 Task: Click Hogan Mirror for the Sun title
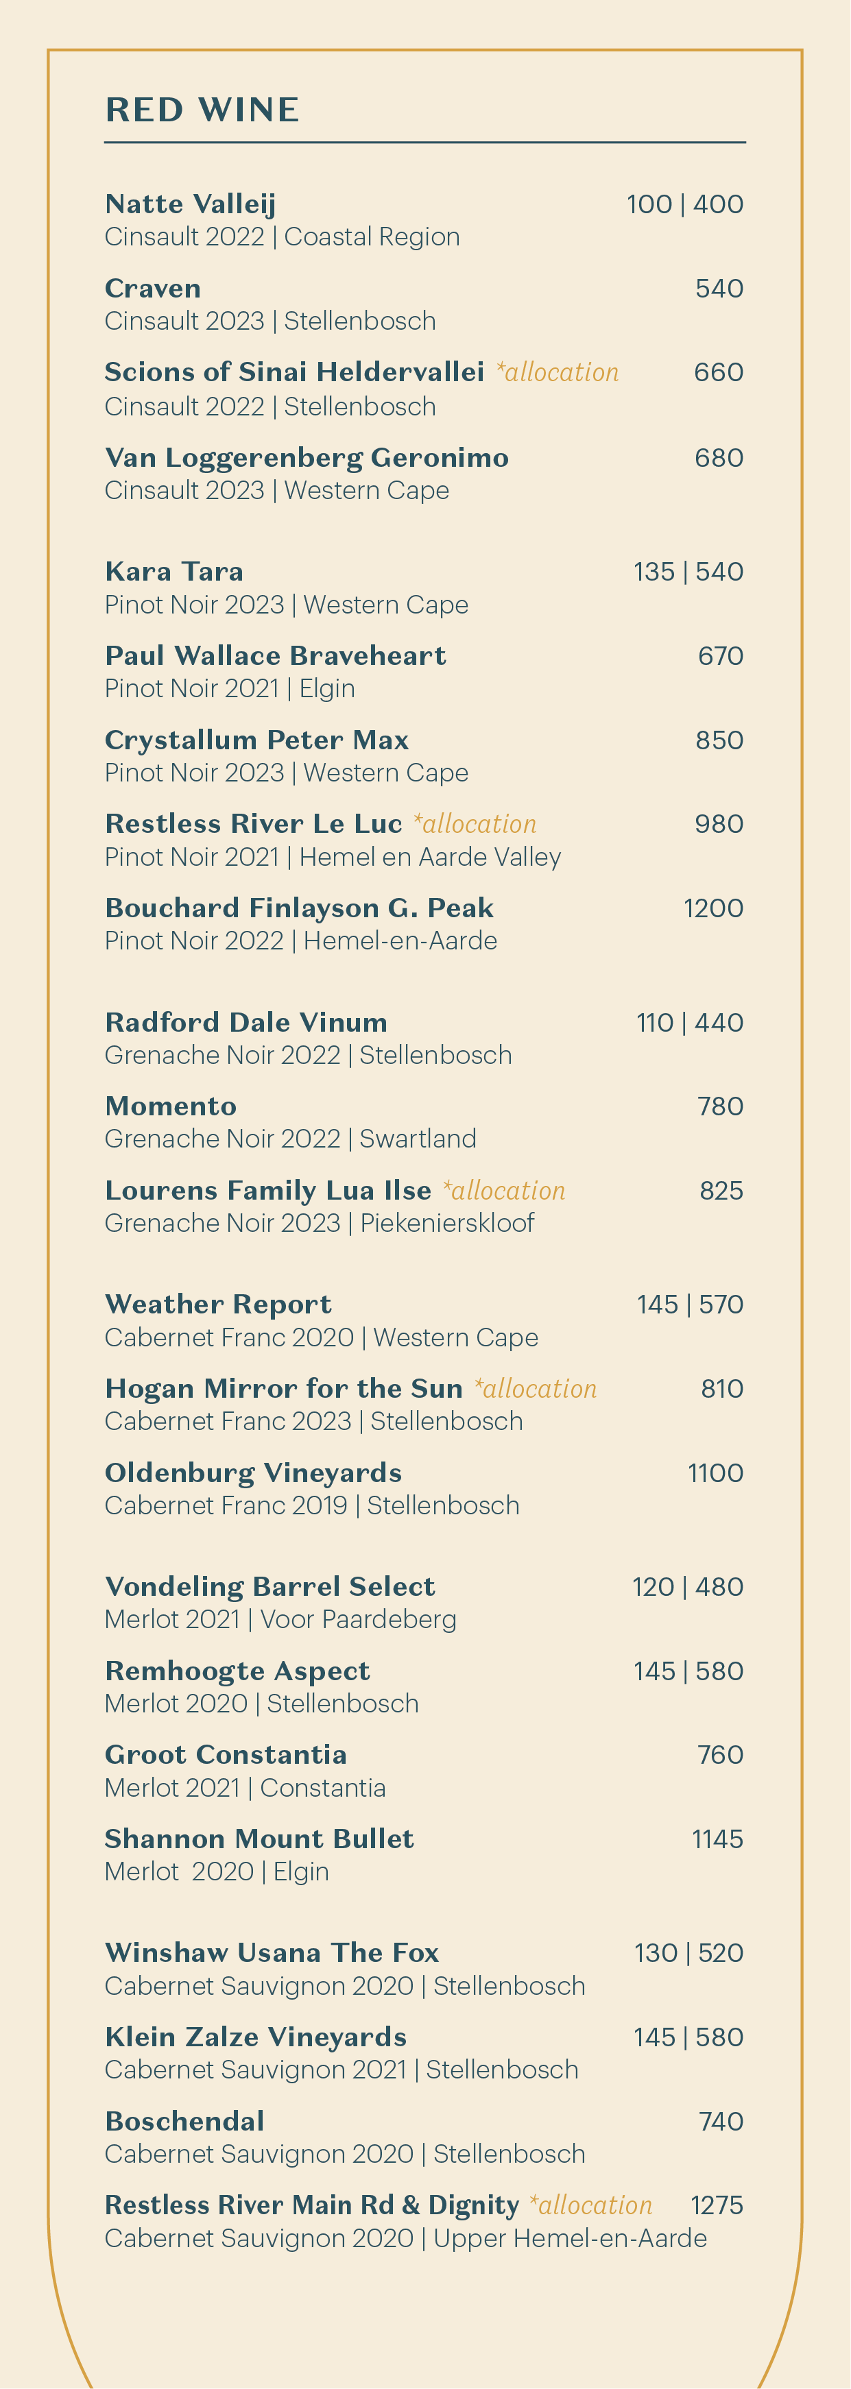click(x=284, y=1388)
